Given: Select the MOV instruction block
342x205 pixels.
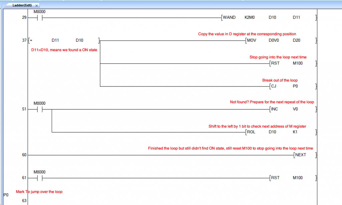Looking at the screenshot, I should [252, 40].
